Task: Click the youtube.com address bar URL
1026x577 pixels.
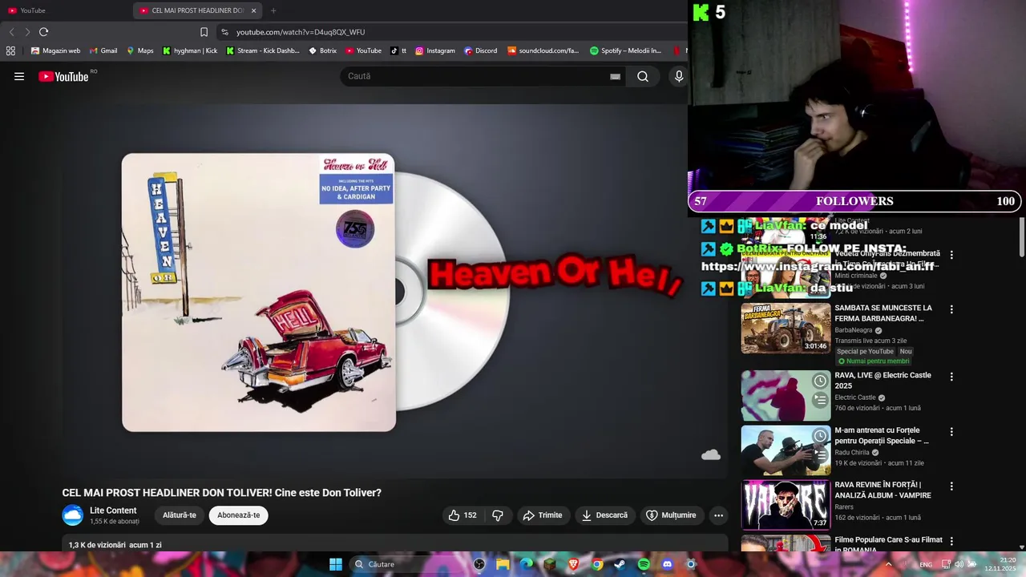Action: (x=301, y=32)
